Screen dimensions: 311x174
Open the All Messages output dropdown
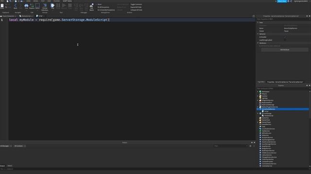click(x=6, y=146)
